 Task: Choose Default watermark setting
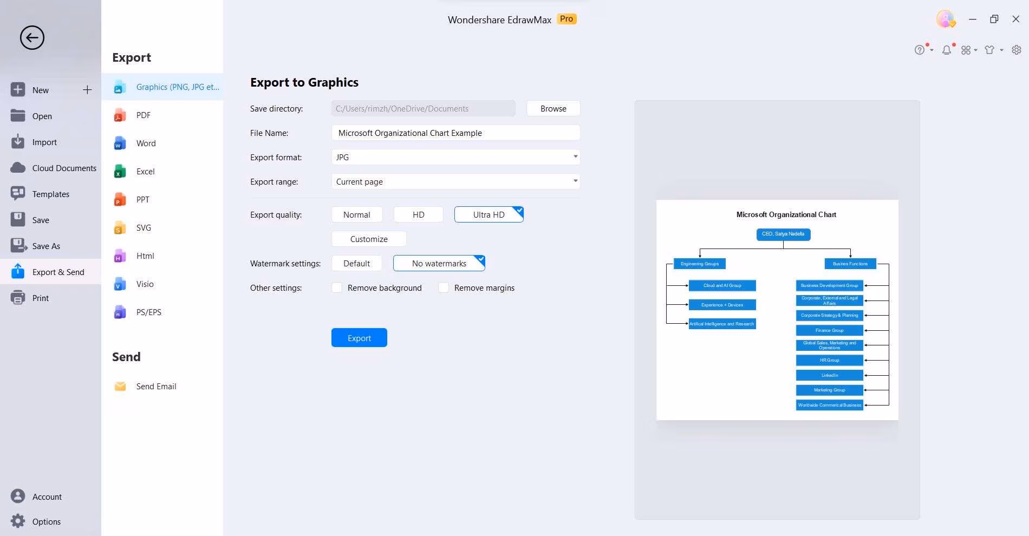coord(357,263)
